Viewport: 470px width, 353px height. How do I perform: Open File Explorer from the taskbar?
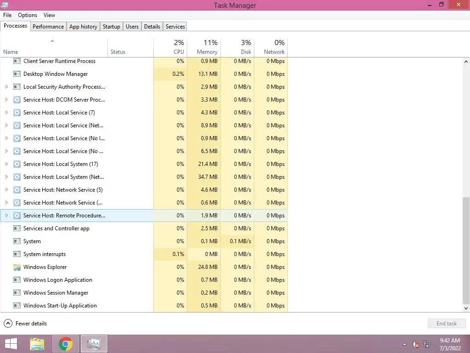(x=37, y=344)
